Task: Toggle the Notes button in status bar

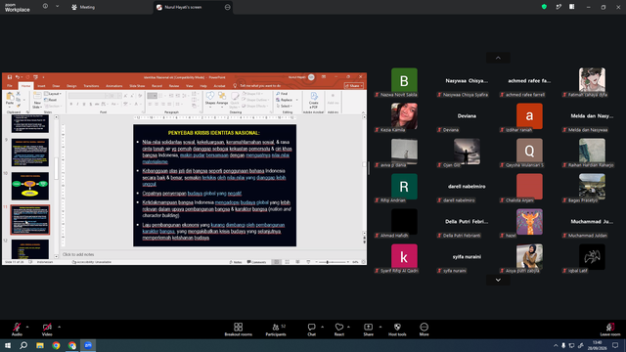Action: click(x=236, y=262)
